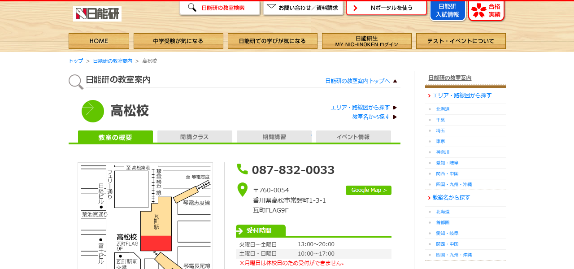The height and width of the screenshot is (269, 574).
Task: Click the green map pin icon
Action: coord(242,190)
